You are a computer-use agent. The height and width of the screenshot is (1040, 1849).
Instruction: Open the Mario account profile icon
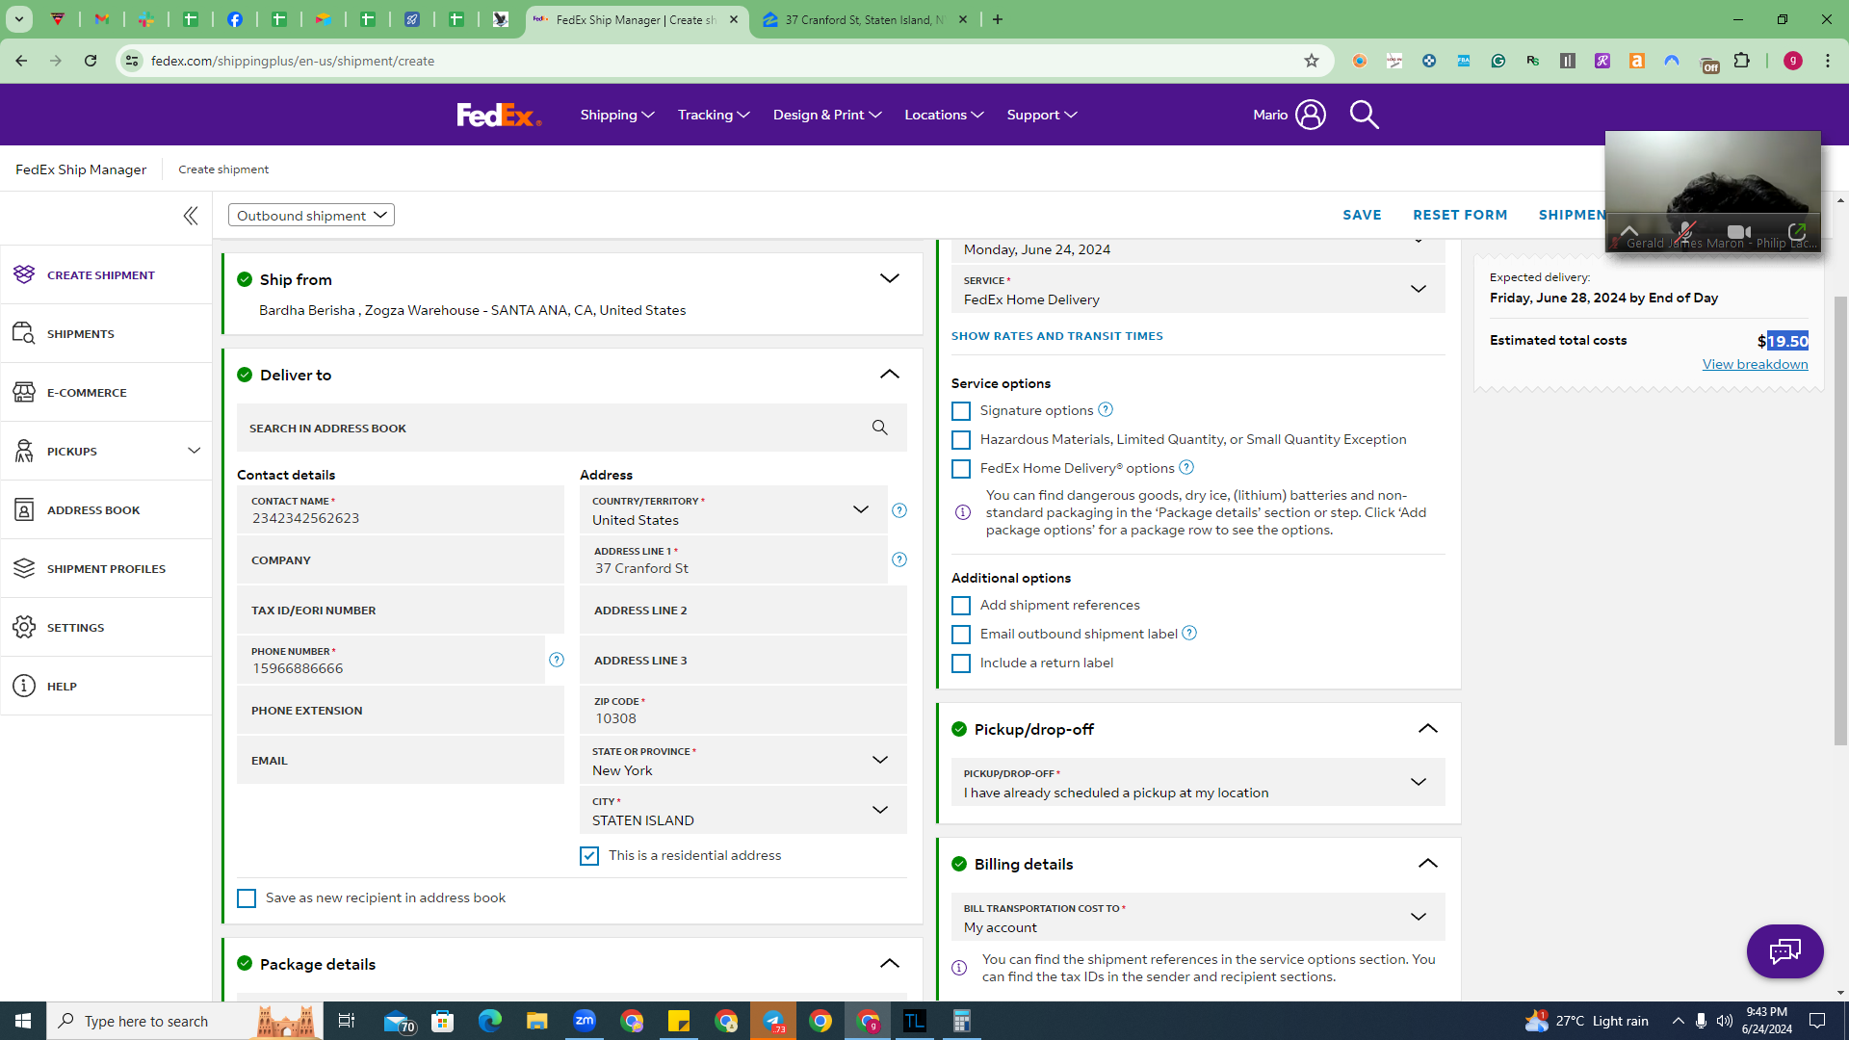pos(1310,115)
